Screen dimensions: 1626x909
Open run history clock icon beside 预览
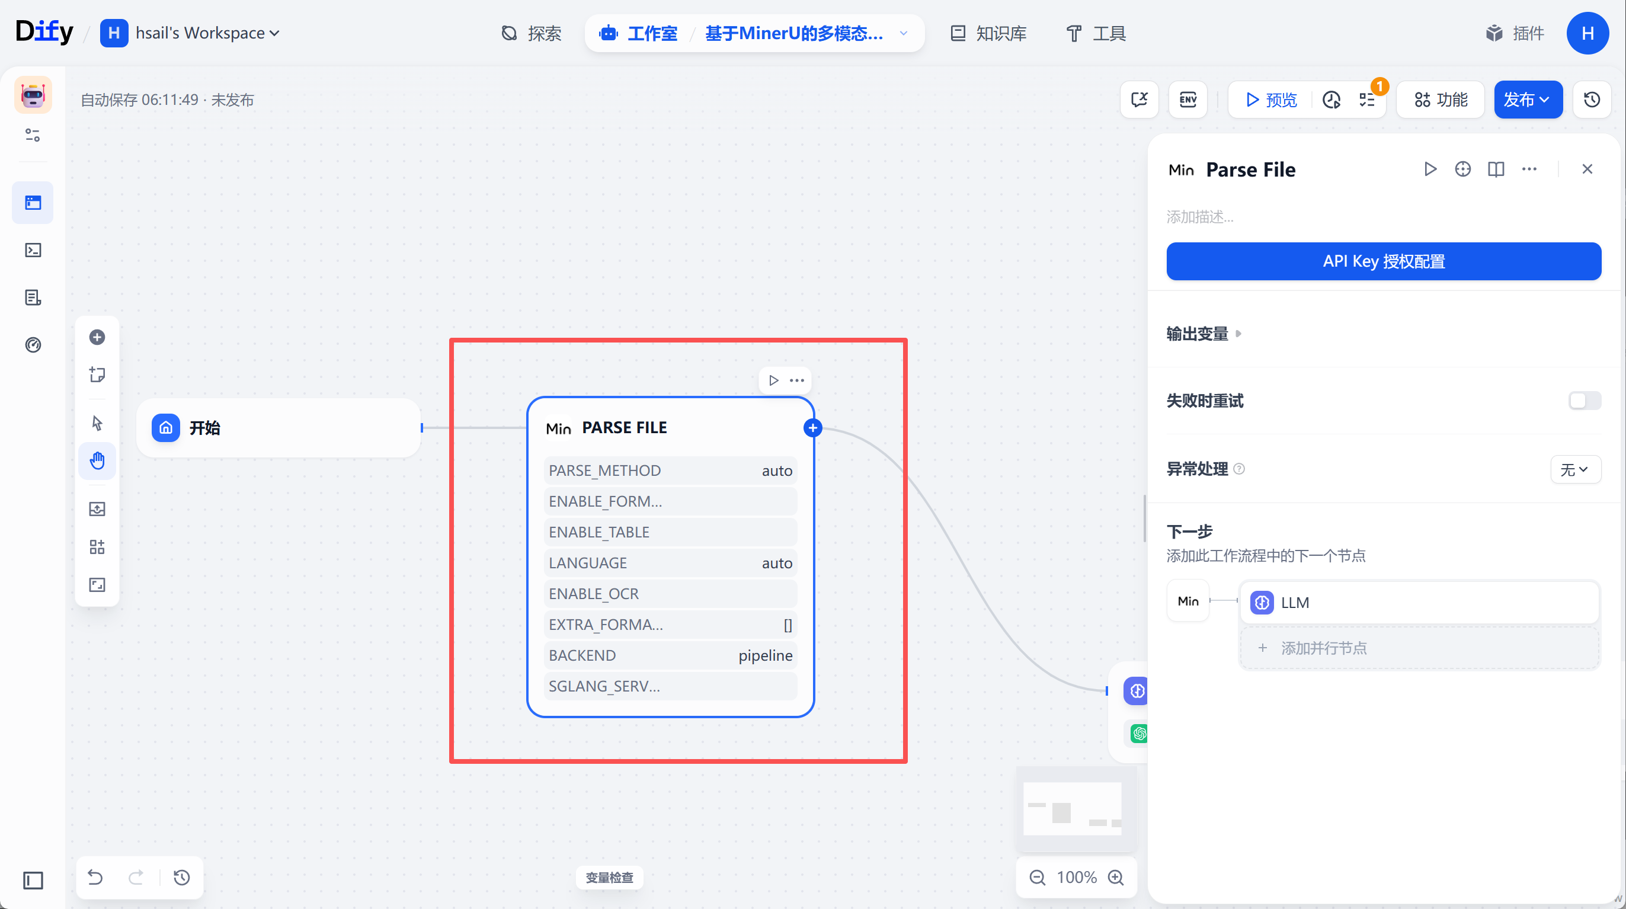(x=1331, y=99)
